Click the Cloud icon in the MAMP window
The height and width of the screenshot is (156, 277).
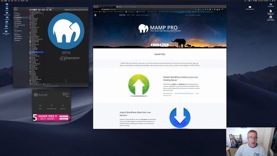(x=40, y=106)
